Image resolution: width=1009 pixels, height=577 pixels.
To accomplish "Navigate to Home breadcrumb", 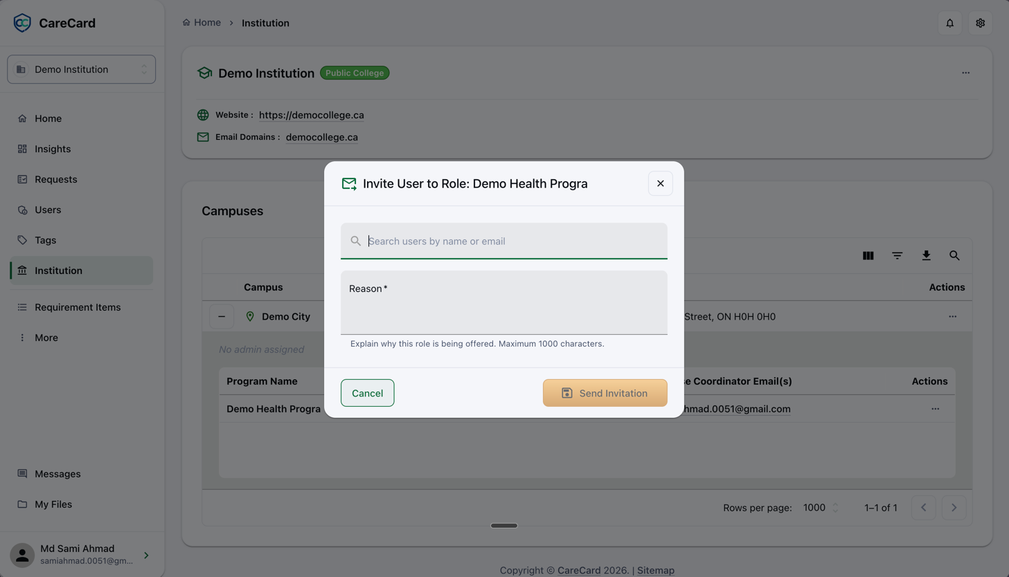I will coord(202,23).
